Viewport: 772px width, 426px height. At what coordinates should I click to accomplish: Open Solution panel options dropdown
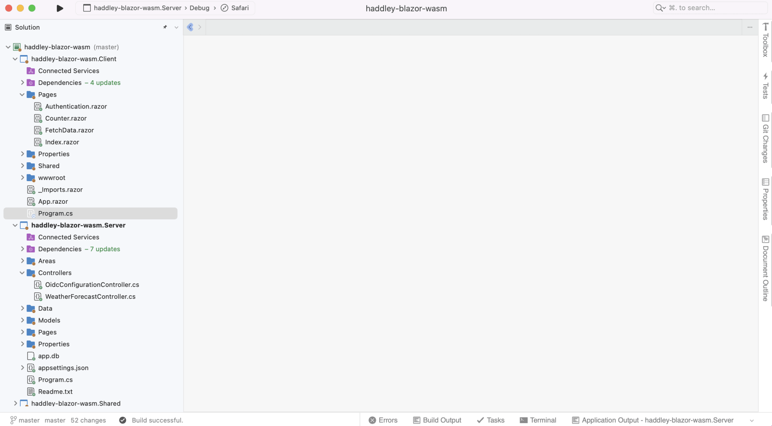177,27
